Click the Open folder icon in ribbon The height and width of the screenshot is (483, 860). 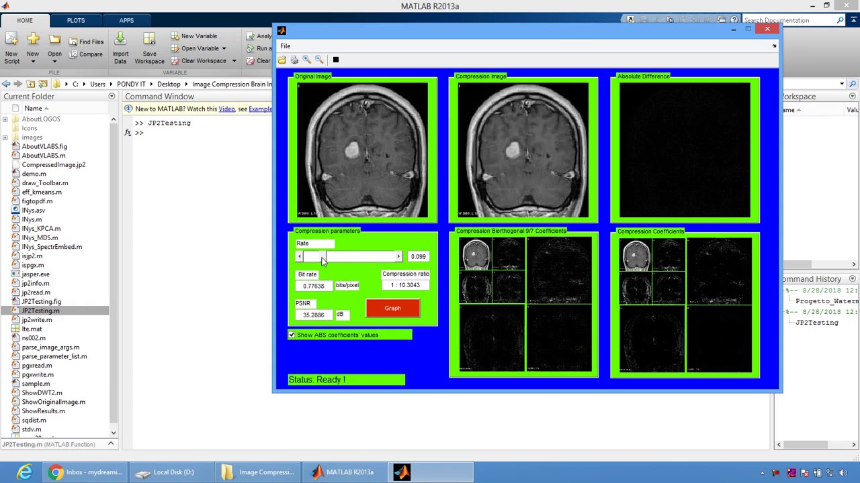click(x=54, y=40)
